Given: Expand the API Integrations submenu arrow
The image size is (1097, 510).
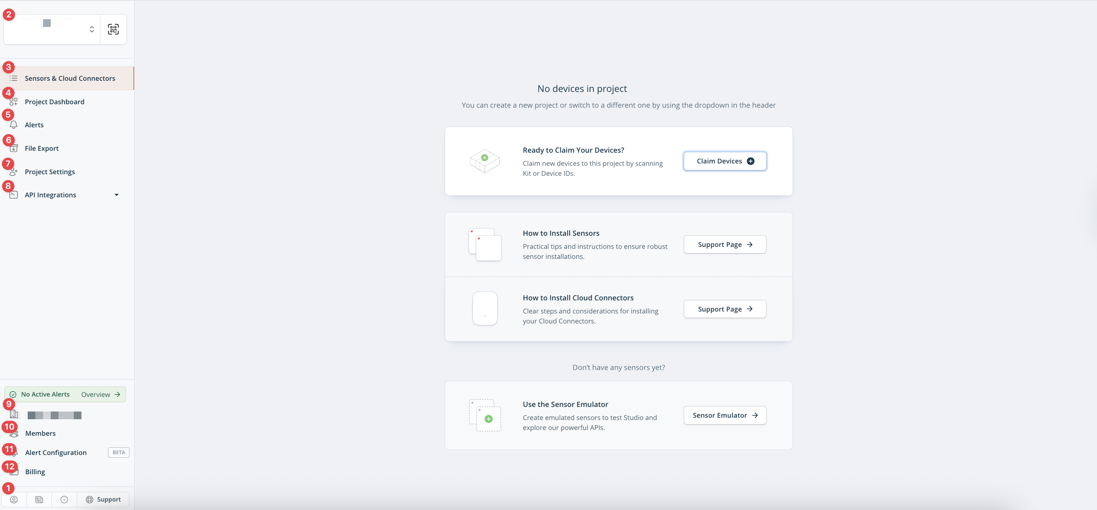Looking at the screenshot, I should pos(116,195).
